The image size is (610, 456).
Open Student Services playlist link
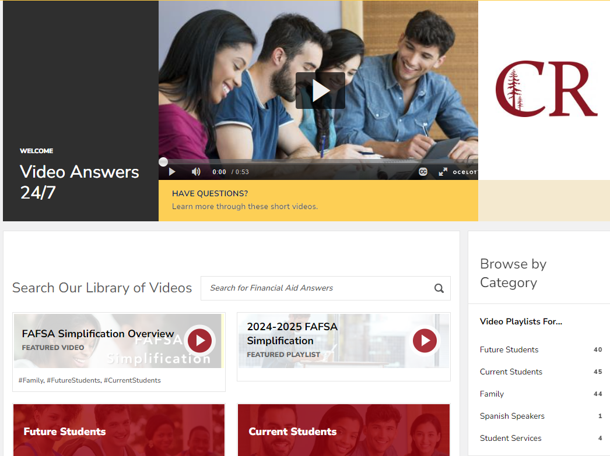point(510,438)
